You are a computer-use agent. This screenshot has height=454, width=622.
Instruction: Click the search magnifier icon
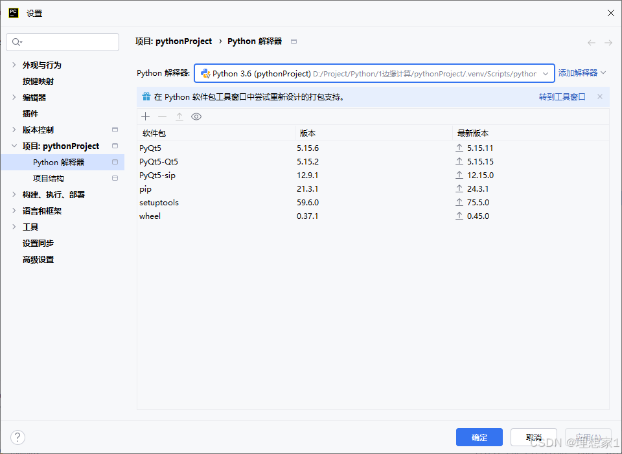click(17, 42)
